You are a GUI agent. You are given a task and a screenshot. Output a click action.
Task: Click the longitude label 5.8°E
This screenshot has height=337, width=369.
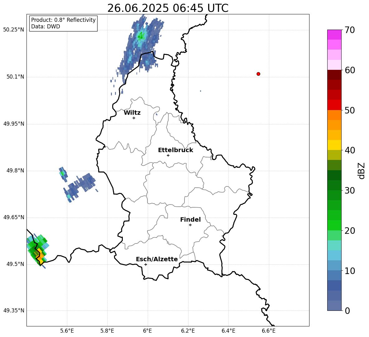coord(107,331)
